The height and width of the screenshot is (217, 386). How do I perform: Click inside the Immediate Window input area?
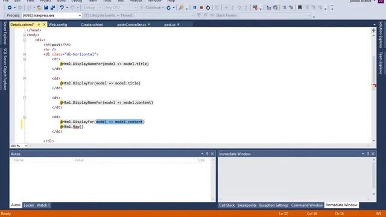(295, 178)
